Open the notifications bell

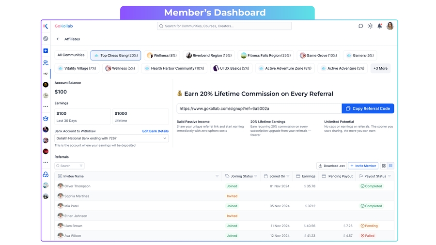coord(380,26)
